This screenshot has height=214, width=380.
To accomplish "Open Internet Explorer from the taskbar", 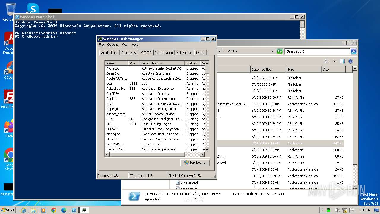I will coord(23,210).
